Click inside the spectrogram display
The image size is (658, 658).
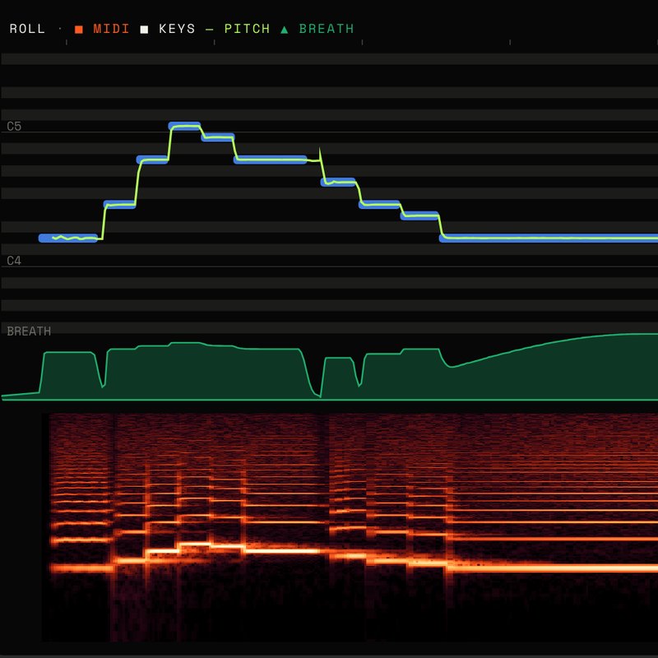pyautogui.click(x=350, y=527)
